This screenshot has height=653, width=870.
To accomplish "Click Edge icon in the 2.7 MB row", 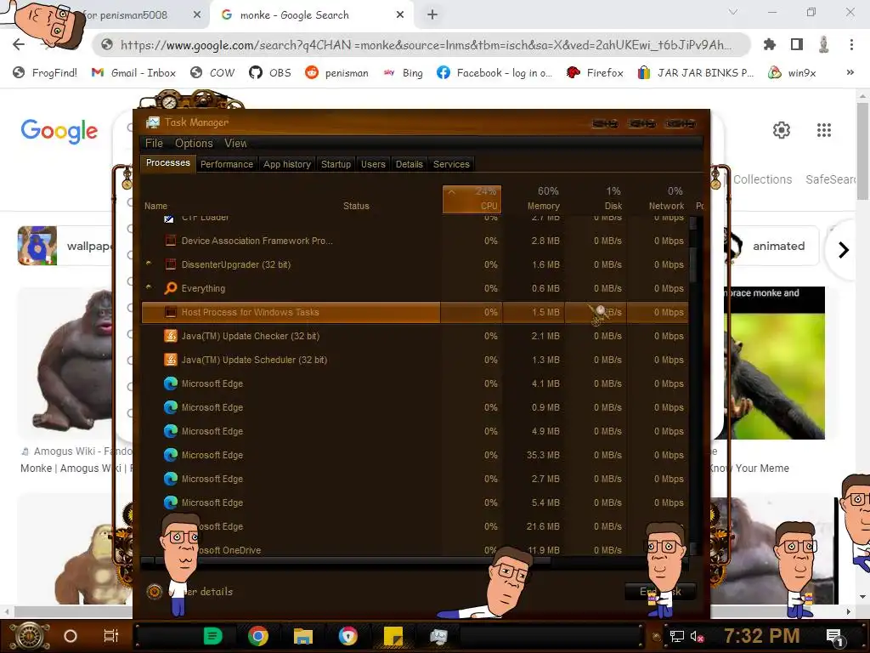I will [x=170, y=479].
